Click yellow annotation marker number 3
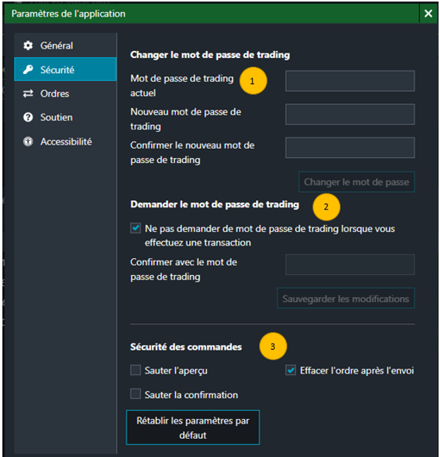The image size is (439, 457). (x=273, y=346)
